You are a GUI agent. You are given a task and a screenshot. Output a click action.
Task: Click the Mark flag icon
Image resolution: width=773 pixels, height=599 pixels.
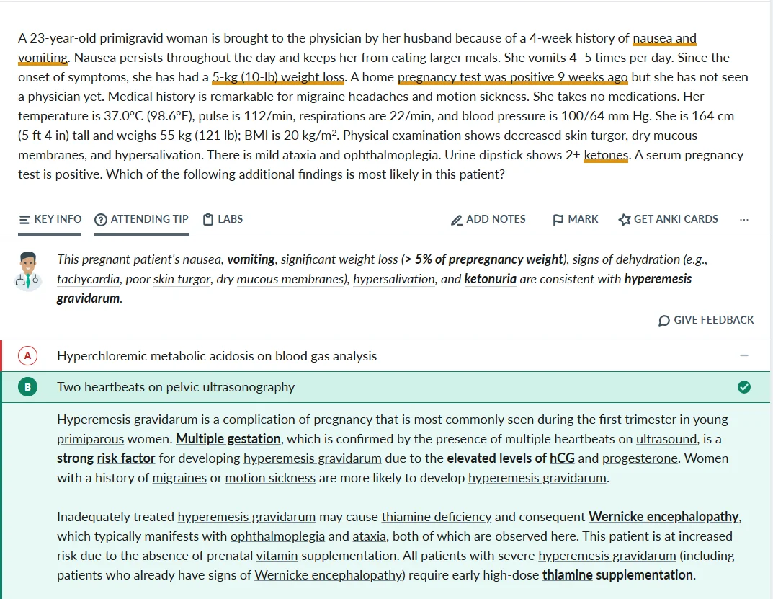[x=558, y=220]
